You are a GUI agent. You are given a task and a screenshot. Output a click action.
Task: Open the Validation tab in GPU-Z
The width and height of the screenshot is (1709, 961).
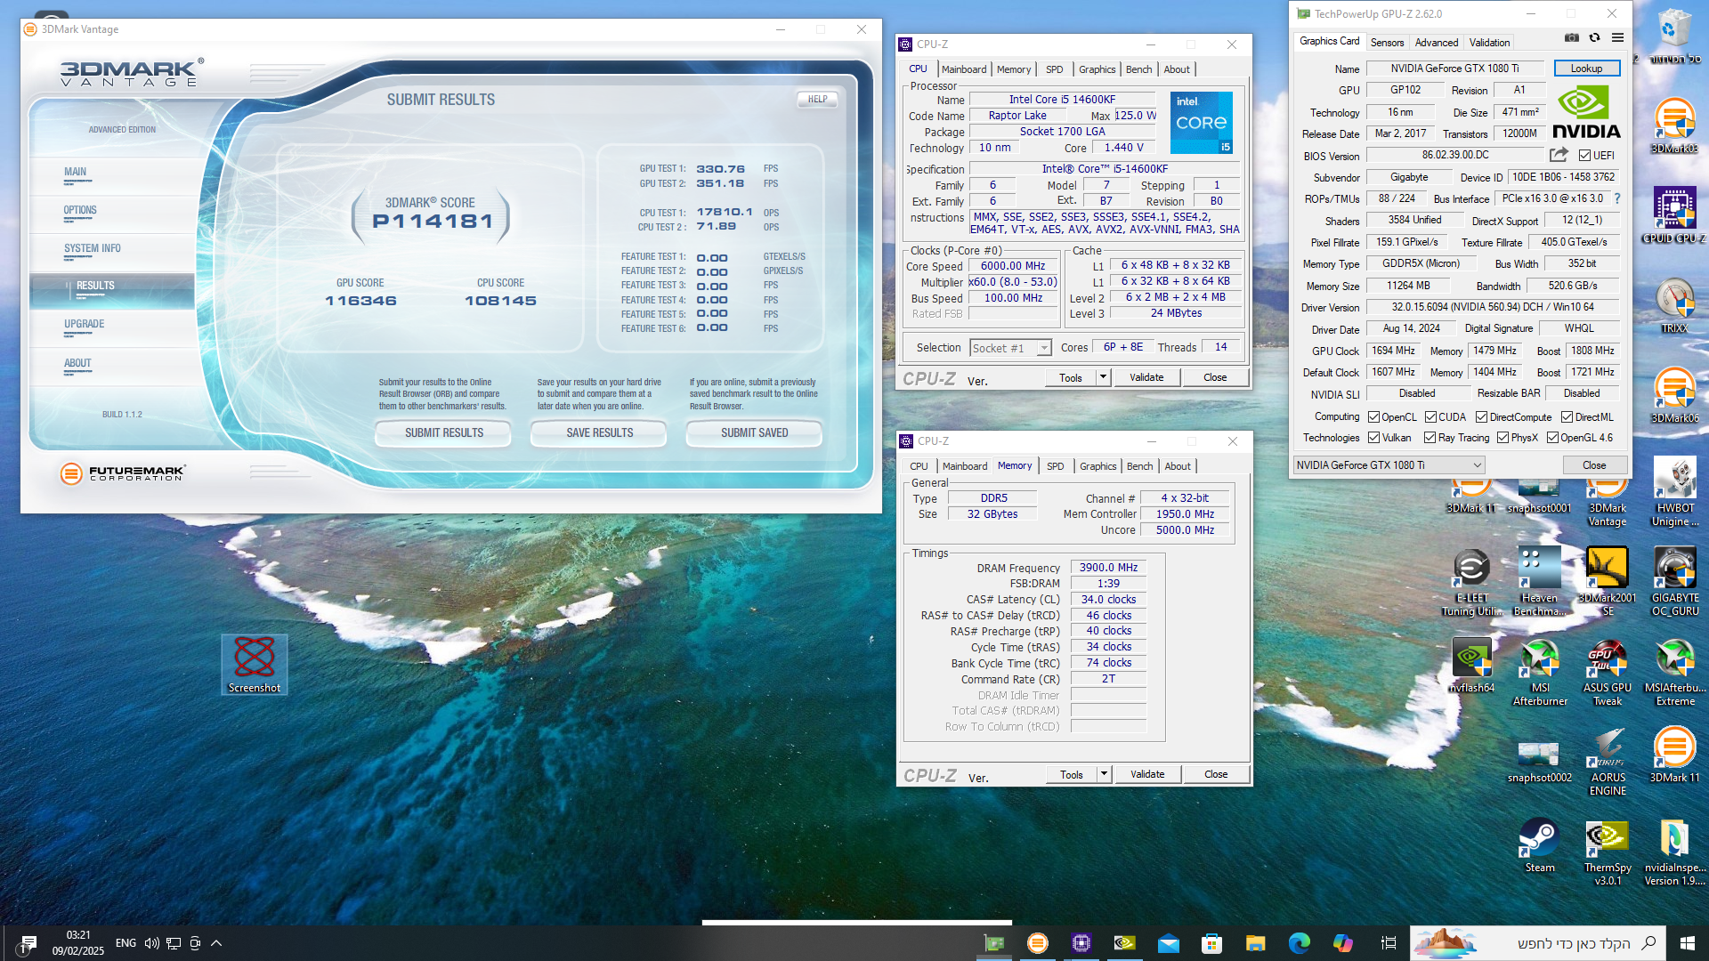(x=1489, y=42)
